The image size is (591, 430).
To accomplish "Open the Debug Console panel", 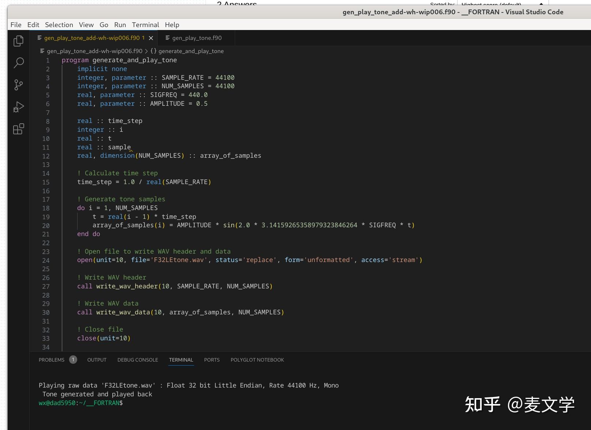I will pyautogui.click(x=138, y=360).
